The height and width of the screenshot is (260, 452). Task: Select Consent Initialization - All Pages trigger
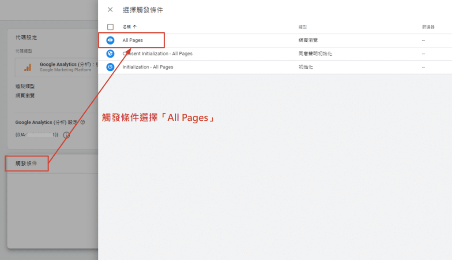[x=158, y=54]
